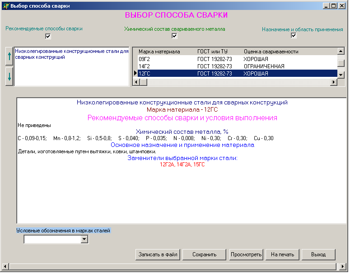Minimize the 'Выбор способа сварки' window
This screenshot has width=350, height=273.
(326, 6)
